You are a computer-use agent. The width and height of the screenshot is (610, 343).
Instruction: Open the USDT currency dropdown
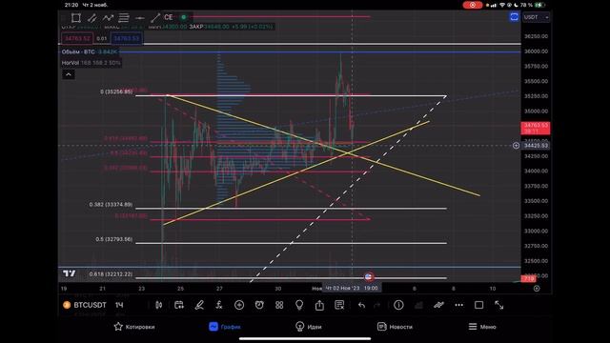coord(536,17)
